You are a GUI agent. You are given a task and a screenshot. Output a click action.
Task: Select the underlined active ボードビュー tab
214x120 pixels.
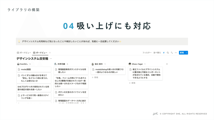(40, 53)
